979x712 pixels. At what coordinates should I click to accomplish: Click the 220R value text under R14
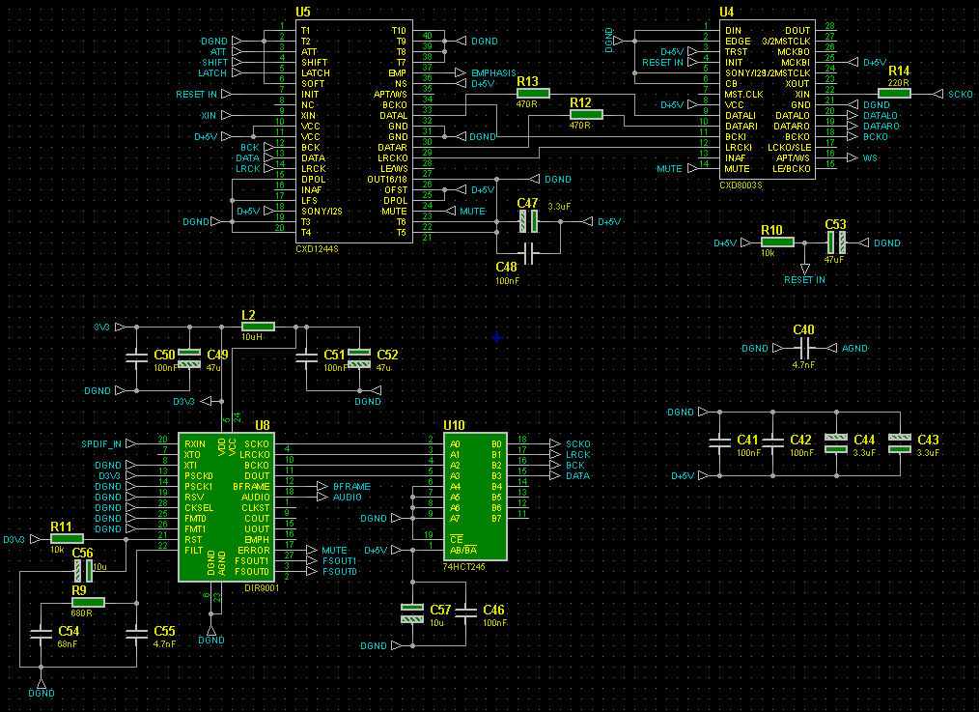click(898, 82)
